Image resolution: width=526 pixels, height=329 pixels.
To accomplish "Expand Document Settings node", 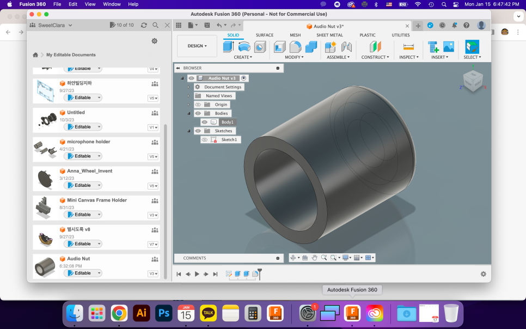I will coord(189,87).
